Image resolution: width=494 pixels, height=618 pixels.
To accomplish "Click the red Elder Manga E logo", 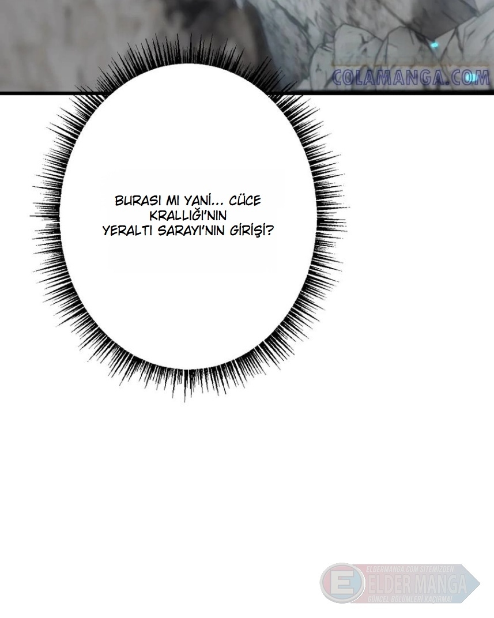I will pyautogui.click(x=342, y=584).
